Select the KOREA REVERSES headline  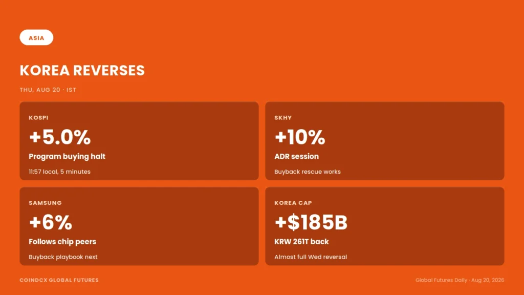[x=82, y=71]
